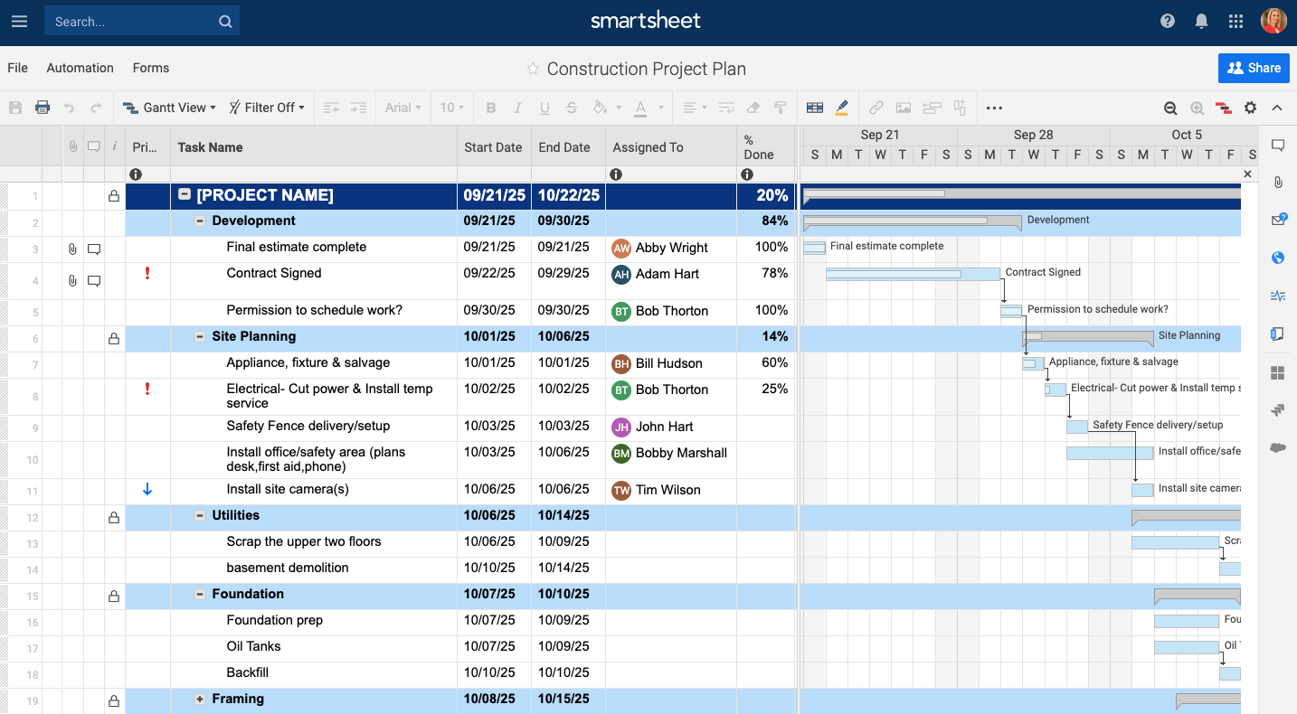The height and width of the screenshot is (714, 1297).
Task: Toggle bold formatting
Action: coord(491,108)
